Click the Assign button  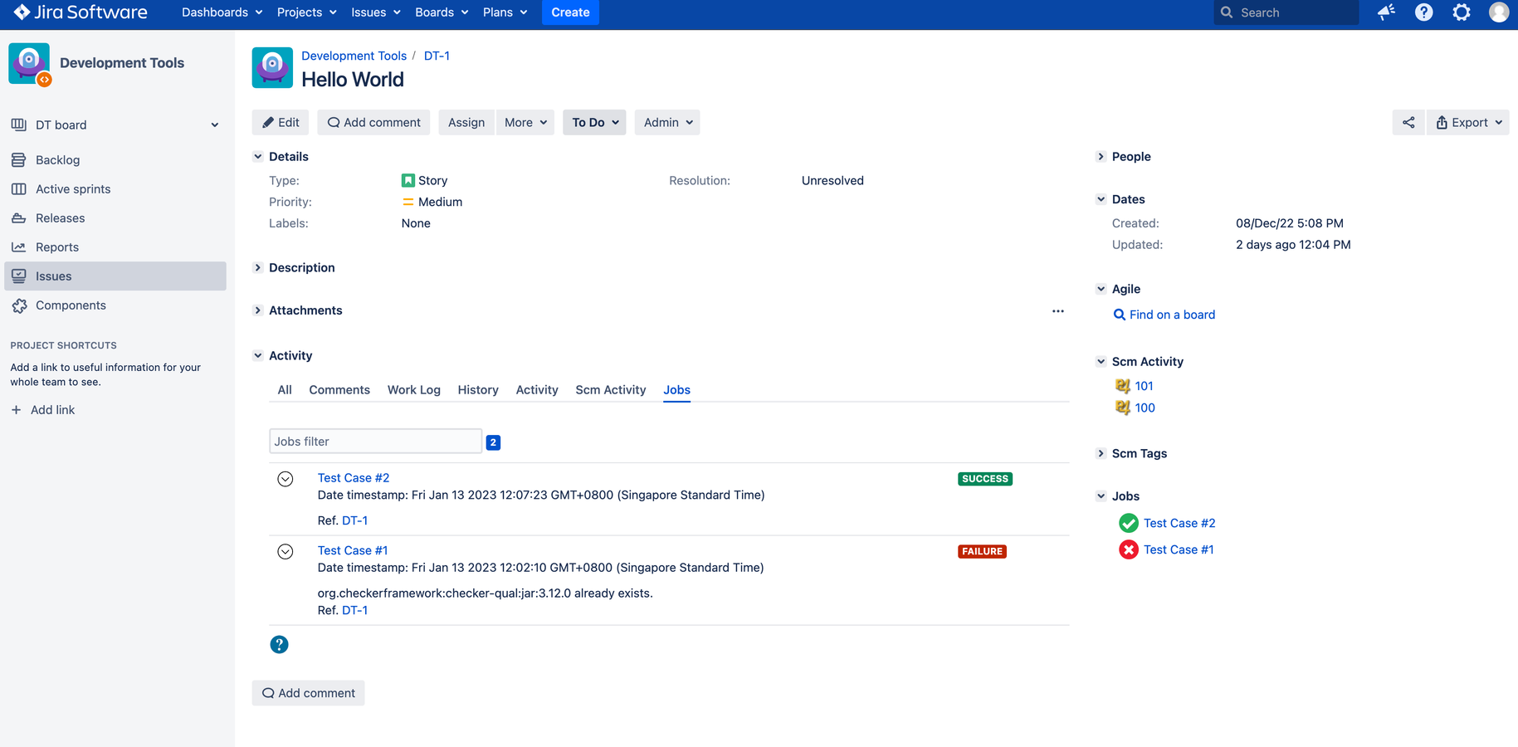[466, 122]
